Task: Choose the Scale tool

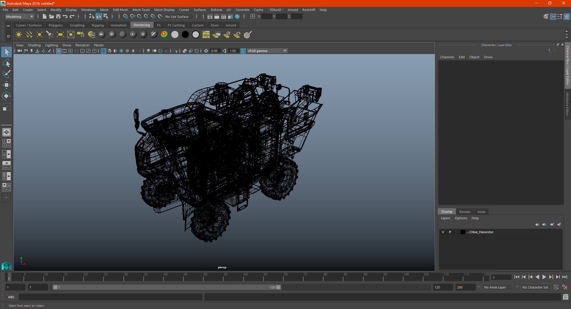Action: [x=7, y=107]
